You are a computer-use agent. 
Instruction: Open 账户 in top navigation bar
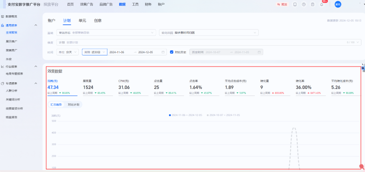click(x=161, y=4)
